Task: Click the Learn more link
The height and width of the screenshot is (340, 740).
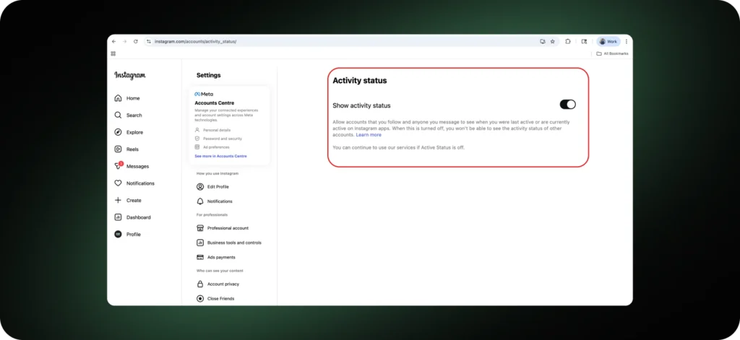Action: pyautogui.click(x=369, y=135)
